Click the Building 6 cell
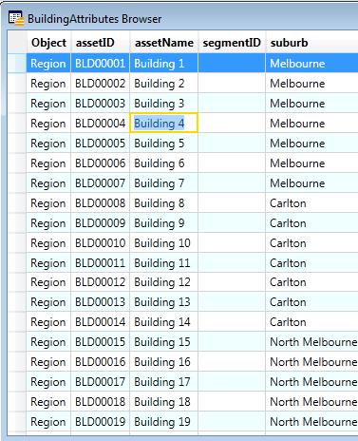Image resolution: width=358 pixels, height=441 pixels. pyautogui.click(x=164, y=163)
